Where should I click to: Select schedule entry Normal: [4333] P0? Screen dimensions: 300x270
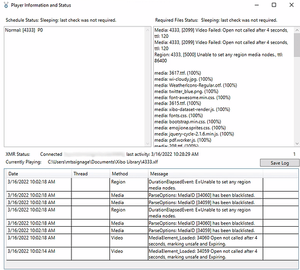coord(24,30)
